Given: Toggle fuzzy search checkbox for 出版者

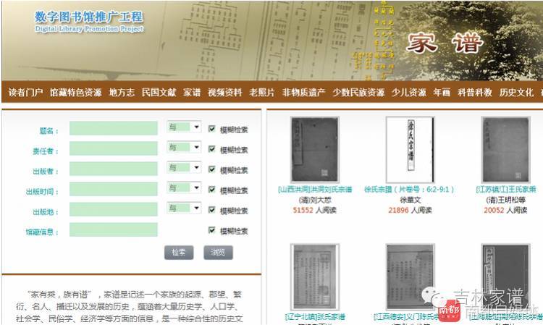Looking at the screenshot, I should click(x=212, y=169).
